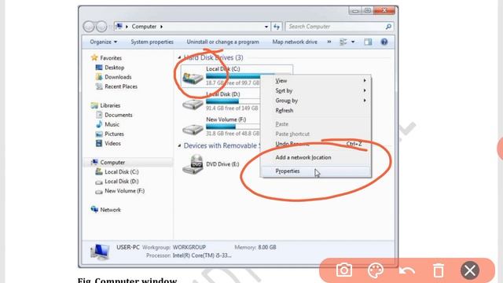Click Local Disk (D:) usage bar
Screen dimensions: 503x283
[x=233, y=101]
